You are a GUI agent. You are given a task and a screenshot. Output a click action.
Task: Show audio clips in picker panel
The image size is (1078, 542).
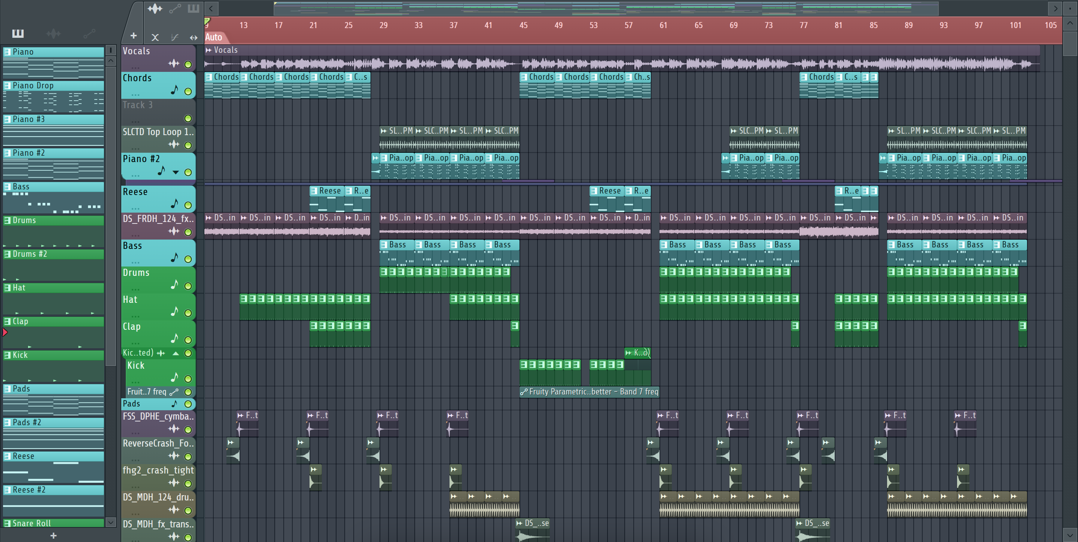tap(54, 33)
